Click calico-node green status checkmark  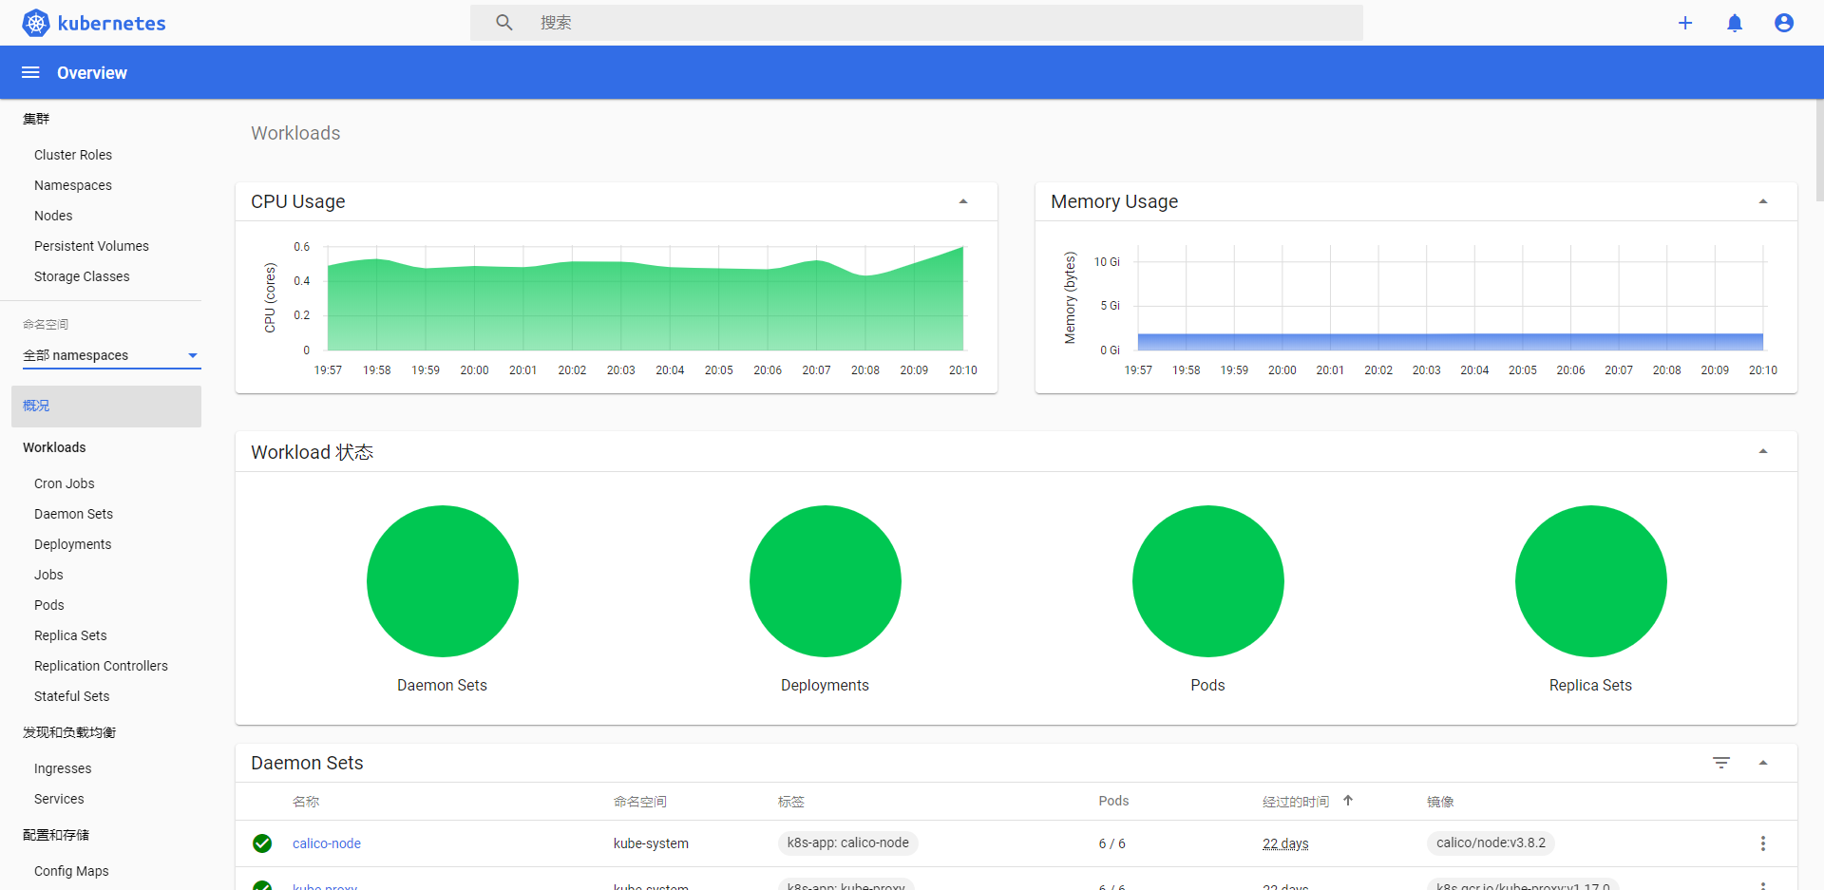[262, 843]
